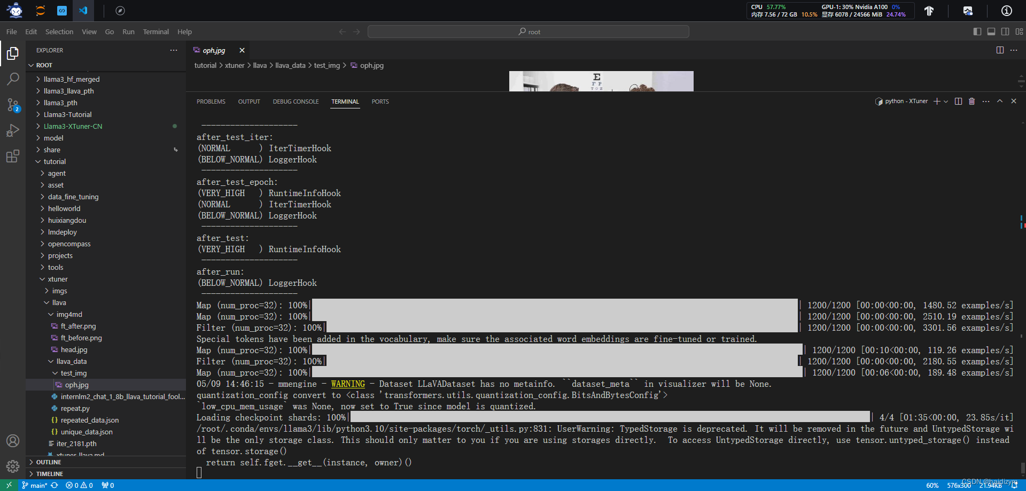This screenshot has width=1026, height=491.
Task: Split the editor to the right
Action: (x=1000, y=50)
